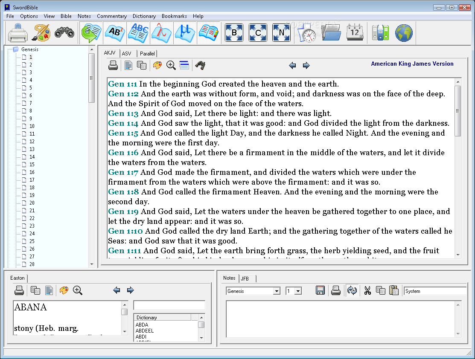475x359 pixels.
Task: Paste with Notes clipboard icon
Action: [x=394, y=291]
